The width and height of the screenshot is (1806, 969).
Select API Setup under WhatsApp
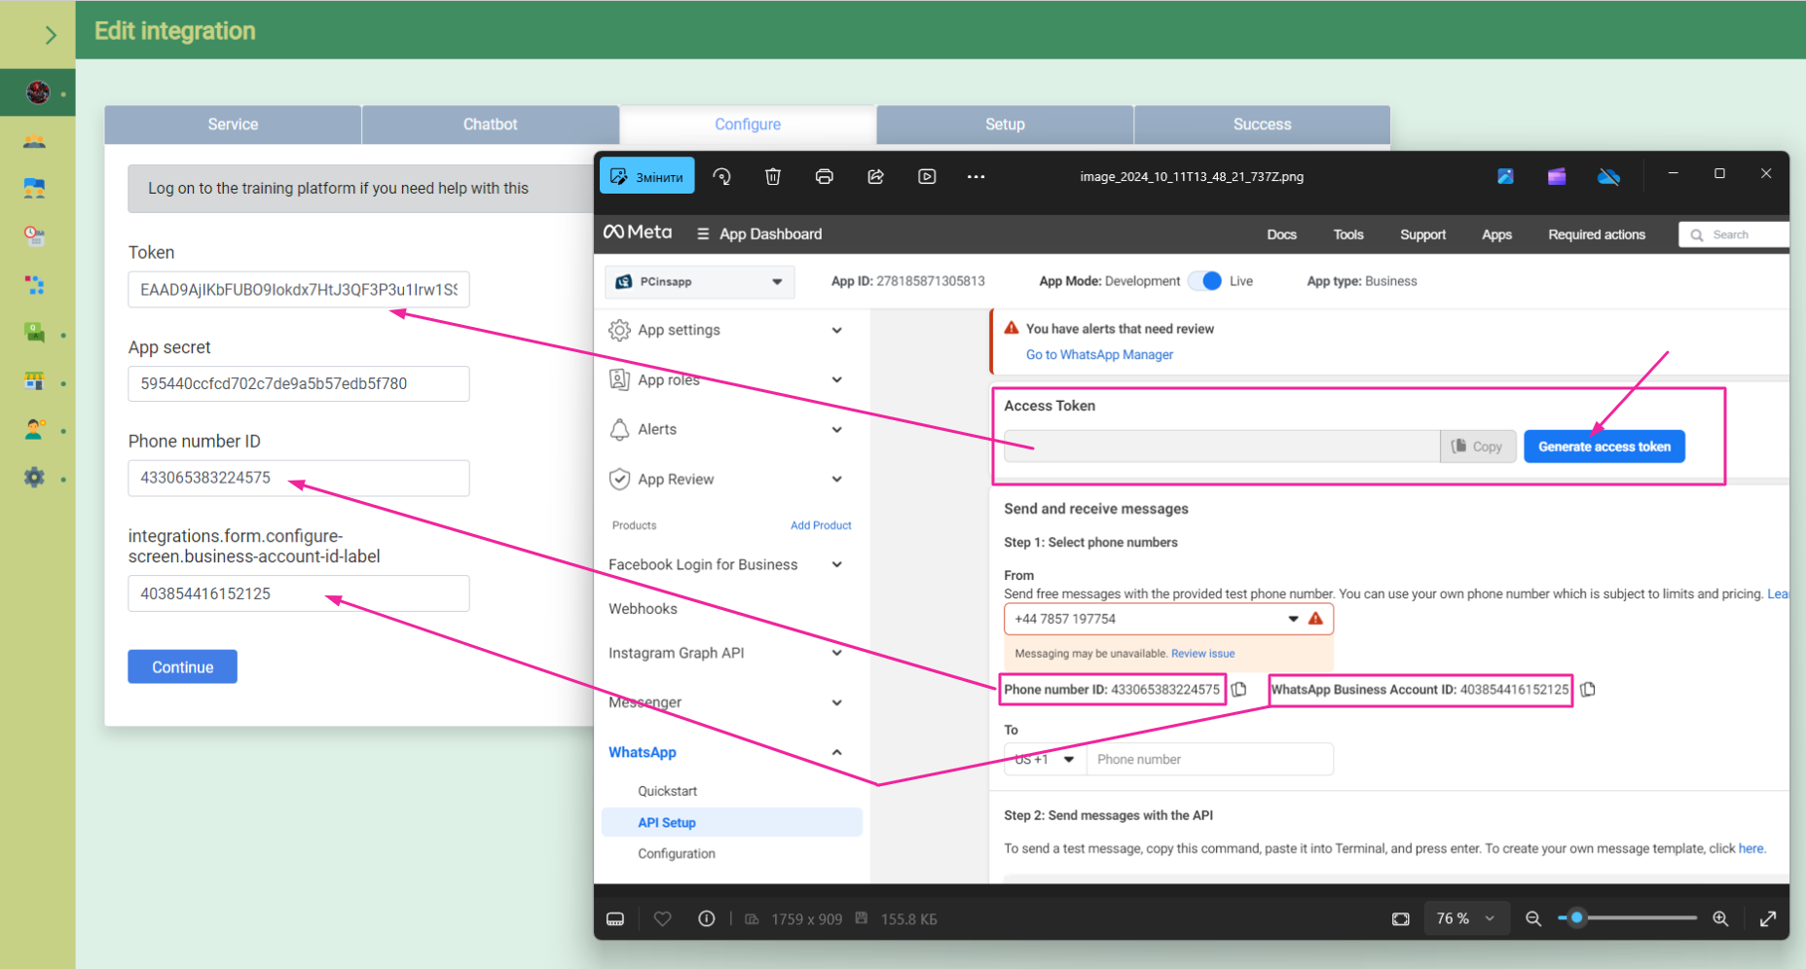(731, 822)
